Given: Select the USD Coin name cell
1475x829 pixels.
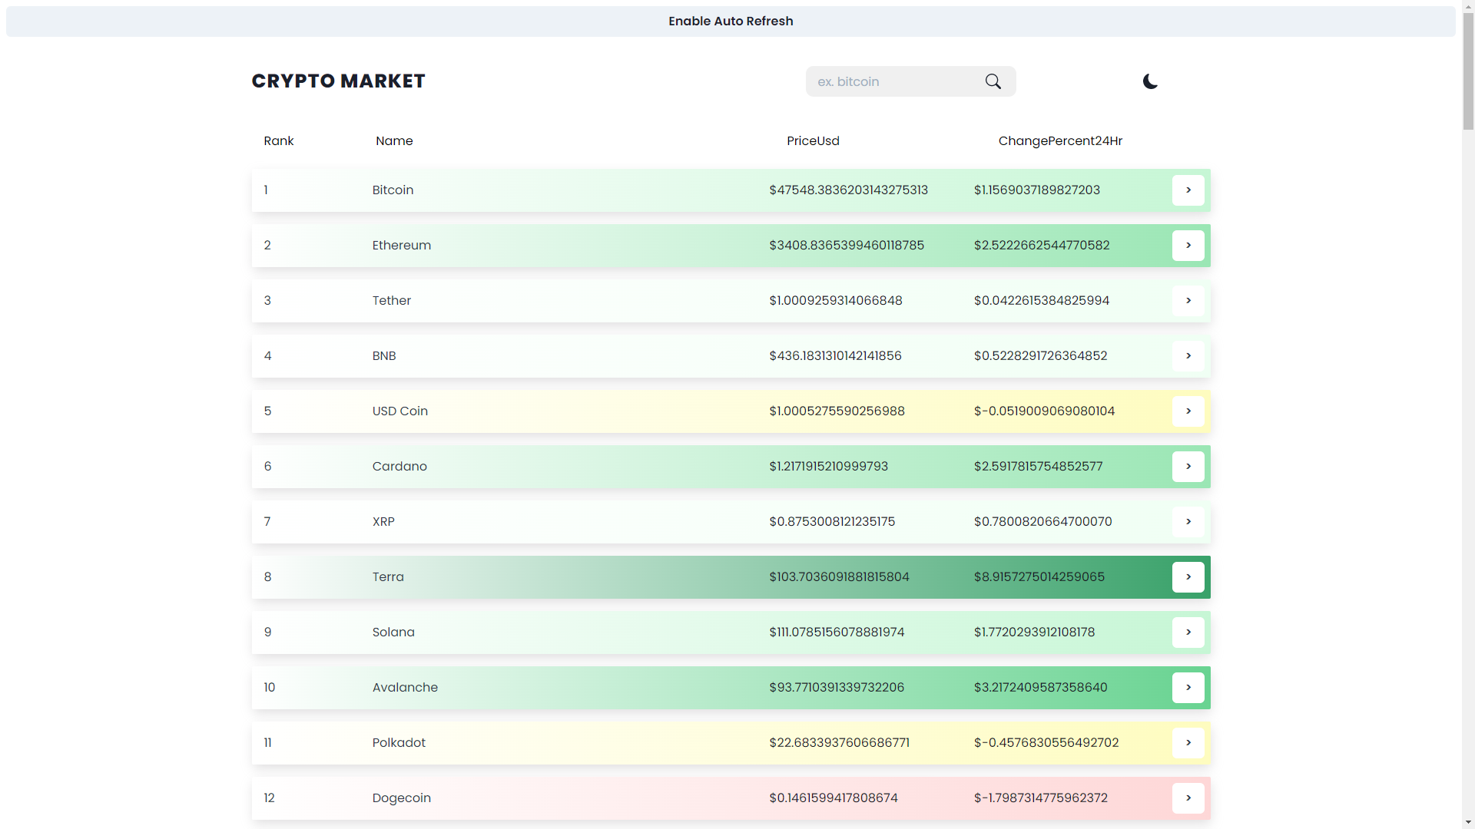Looking at the screenshot, I should [x=400, y=411].
